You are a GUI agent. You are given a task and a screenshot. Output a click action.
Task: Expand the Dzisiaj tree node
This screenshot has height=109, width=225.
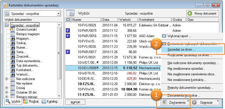[6, 88]
